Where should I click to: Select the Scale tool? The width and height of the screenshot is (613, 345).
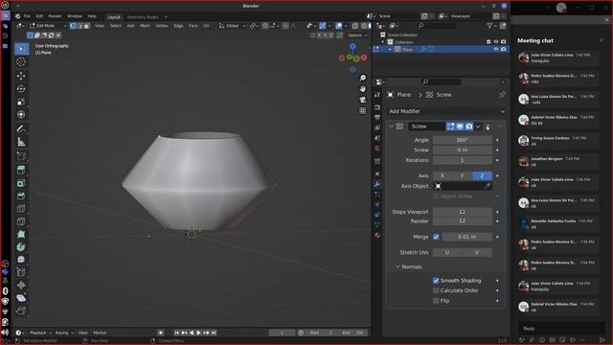click(x=21, y=102)
